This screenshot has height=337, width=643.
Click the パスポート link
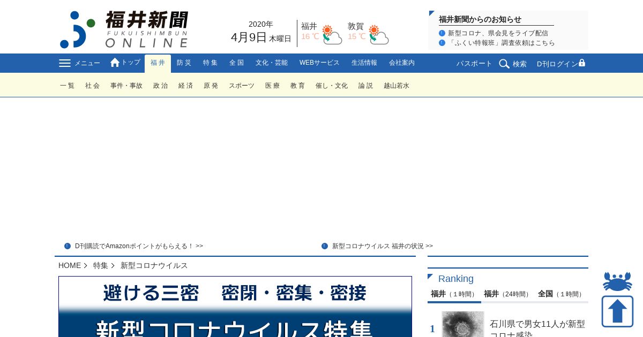474,64
